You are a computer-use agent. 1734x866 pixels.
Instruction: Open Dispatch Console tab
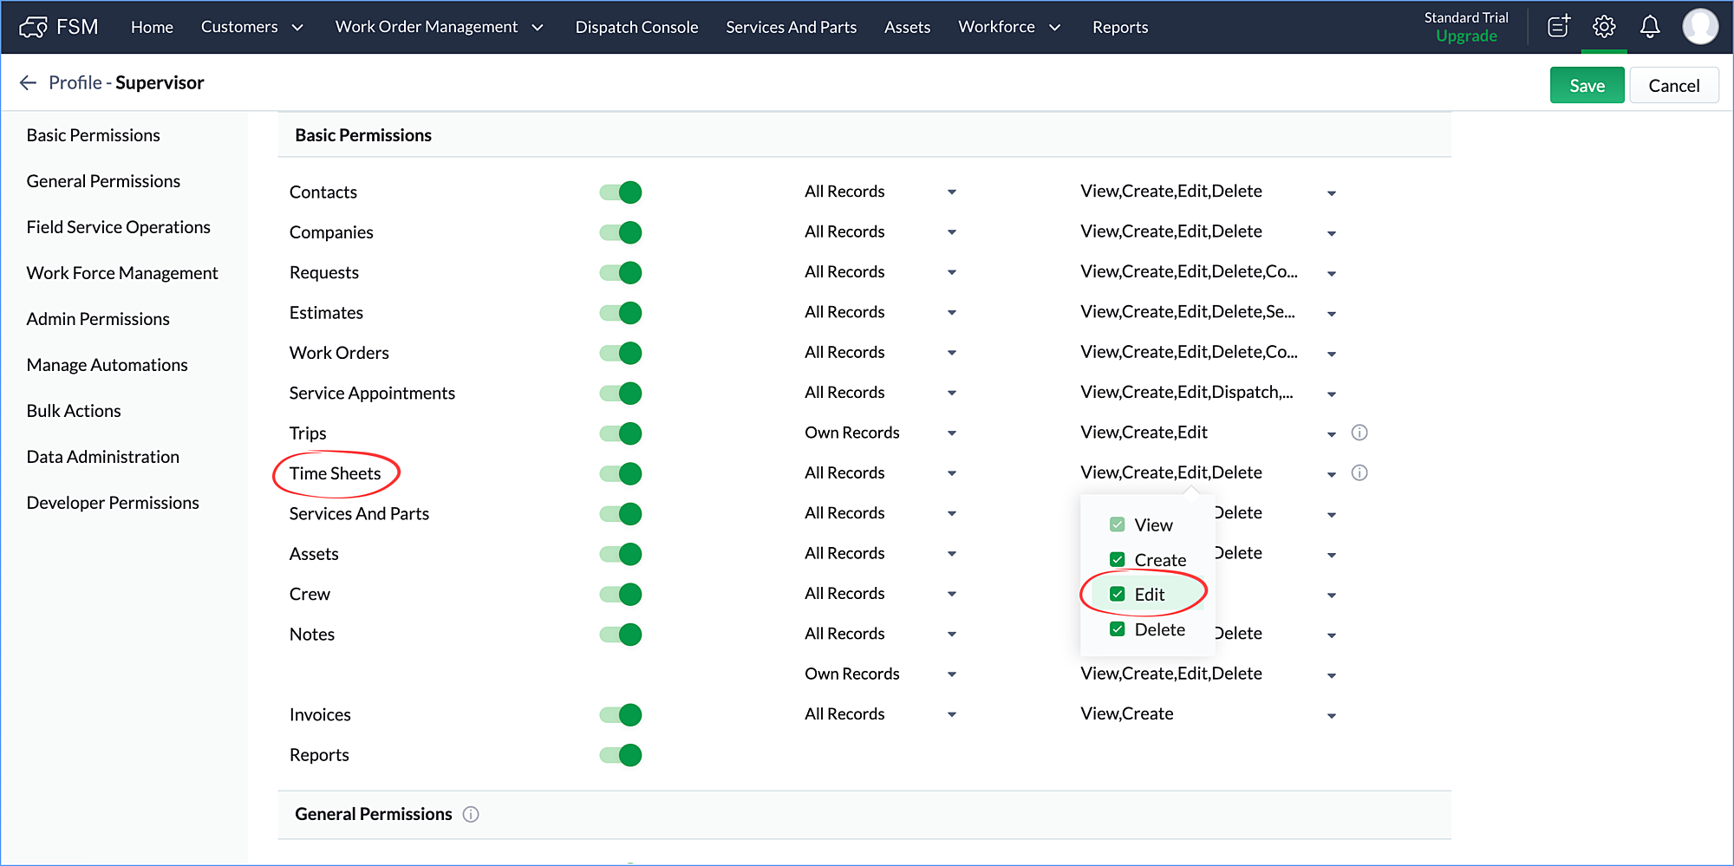[636, 27]
